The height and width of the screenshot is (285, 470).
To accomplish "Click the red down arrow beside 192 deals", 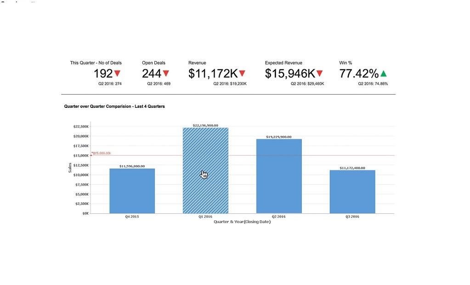I will click(117, 73).
